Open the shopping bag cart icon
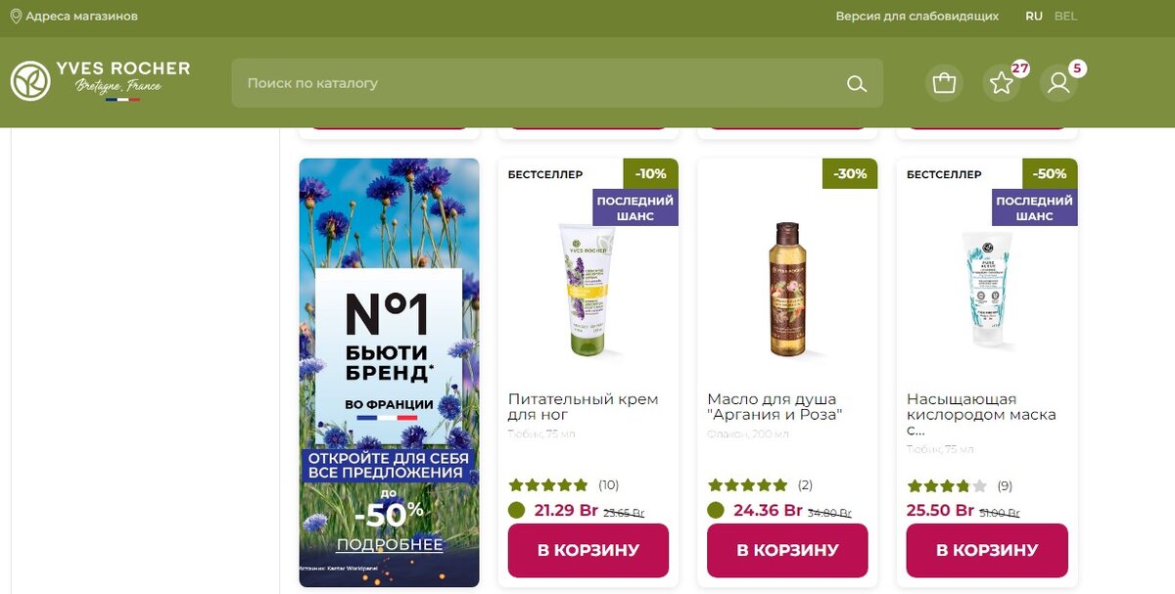The image size is (1175, 594). click(x=944, y=83)
